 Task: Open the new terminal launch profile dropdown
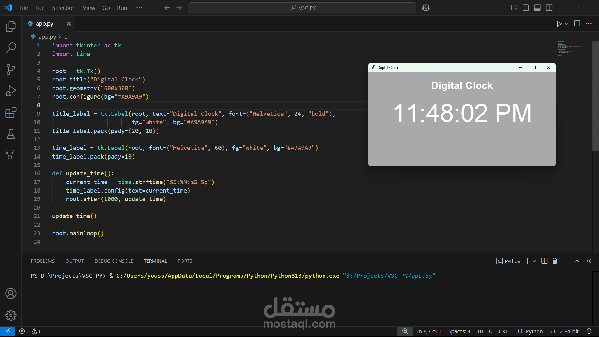click(x=534, y=261)
